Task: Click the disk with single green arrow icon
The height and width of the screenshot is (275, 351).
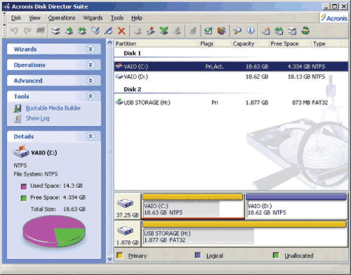Action: coord(69,31)
